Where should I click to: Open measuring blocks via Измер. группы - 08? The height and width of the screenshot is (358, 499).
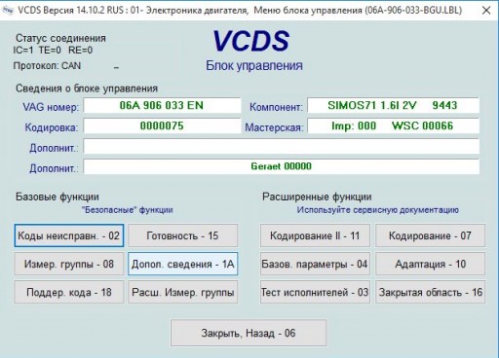point(69,264)
